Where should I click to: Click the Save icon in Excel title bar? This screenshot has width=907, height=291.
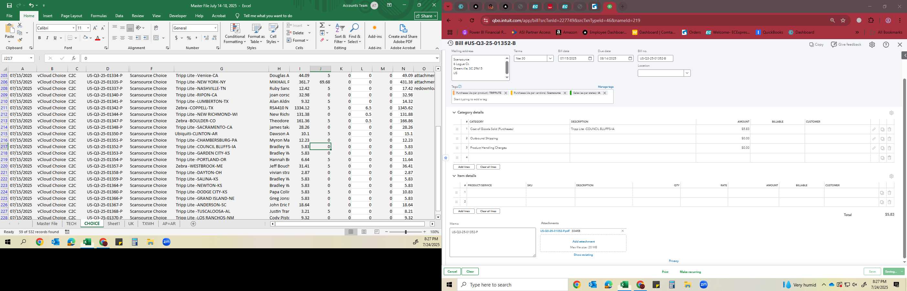(9, 5)
